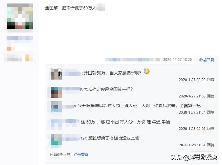Open avatar of 开口就50万 commenter
Viewport: 222px width, 165px height.
pyautogui.click(x=56, y=74)
